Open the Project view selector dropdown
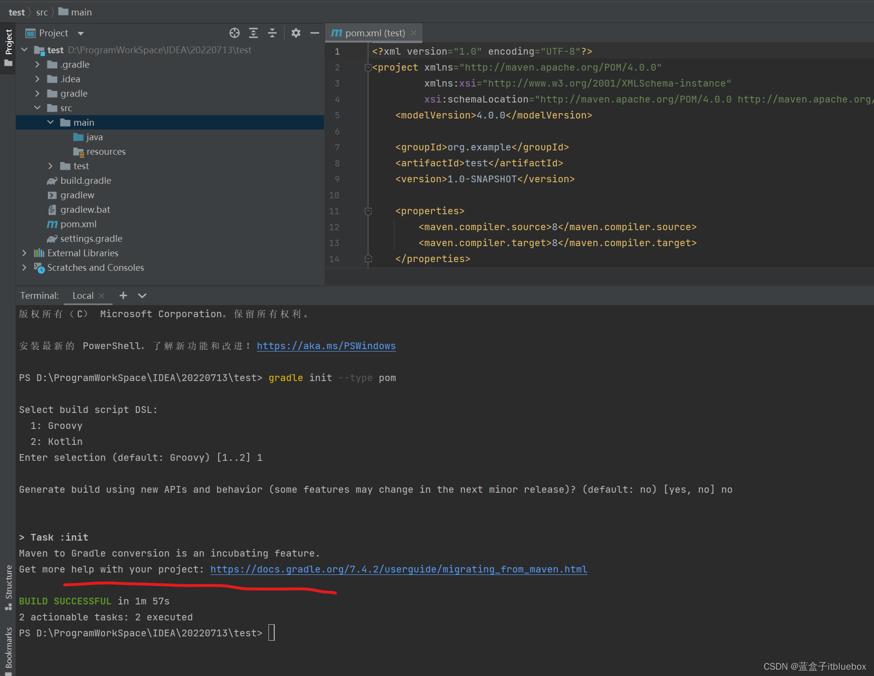 81,33
